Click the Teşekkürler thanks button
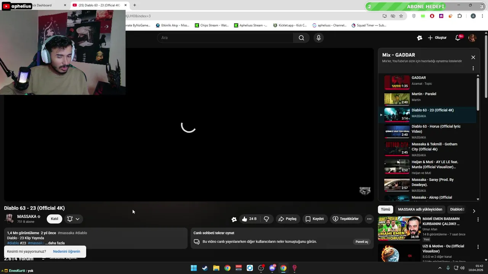The height and width of the screenshot is (274, 488). pyautogui.click(x=345, y=219)
